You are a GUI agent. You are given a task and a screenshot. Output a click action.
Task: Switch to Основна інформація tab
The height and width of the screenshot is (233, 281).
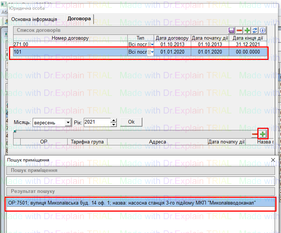point(34,19)
